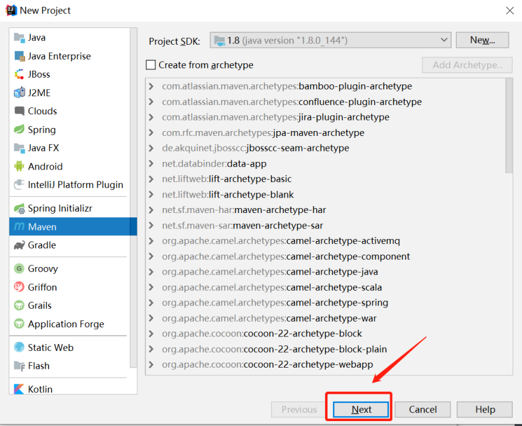522x426 pixels.
Task: Click the JBoss colorful icon
Action: pos(19,74)
